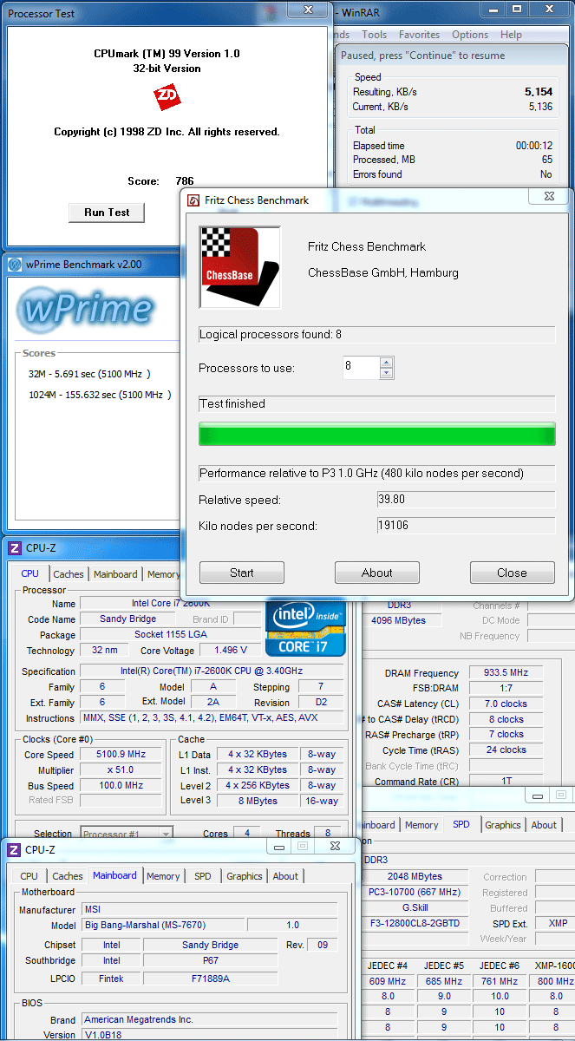Image resolution: width=575 pixels, height=1041 pixels.
Task: Click the Kilo nodes per second value 19106
Action: (x=466, y=526)
